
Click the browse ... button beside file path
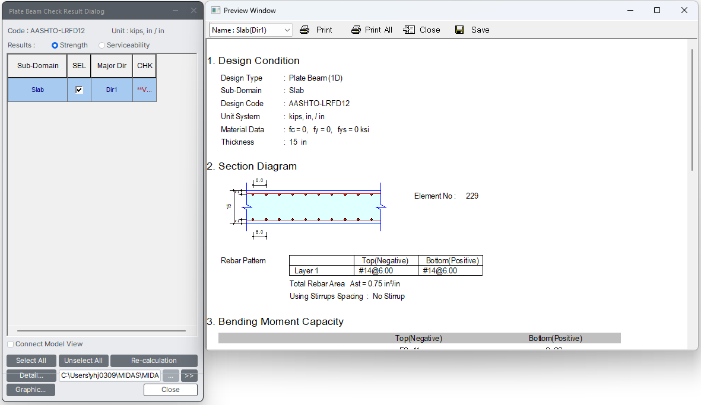coord(171,375)
